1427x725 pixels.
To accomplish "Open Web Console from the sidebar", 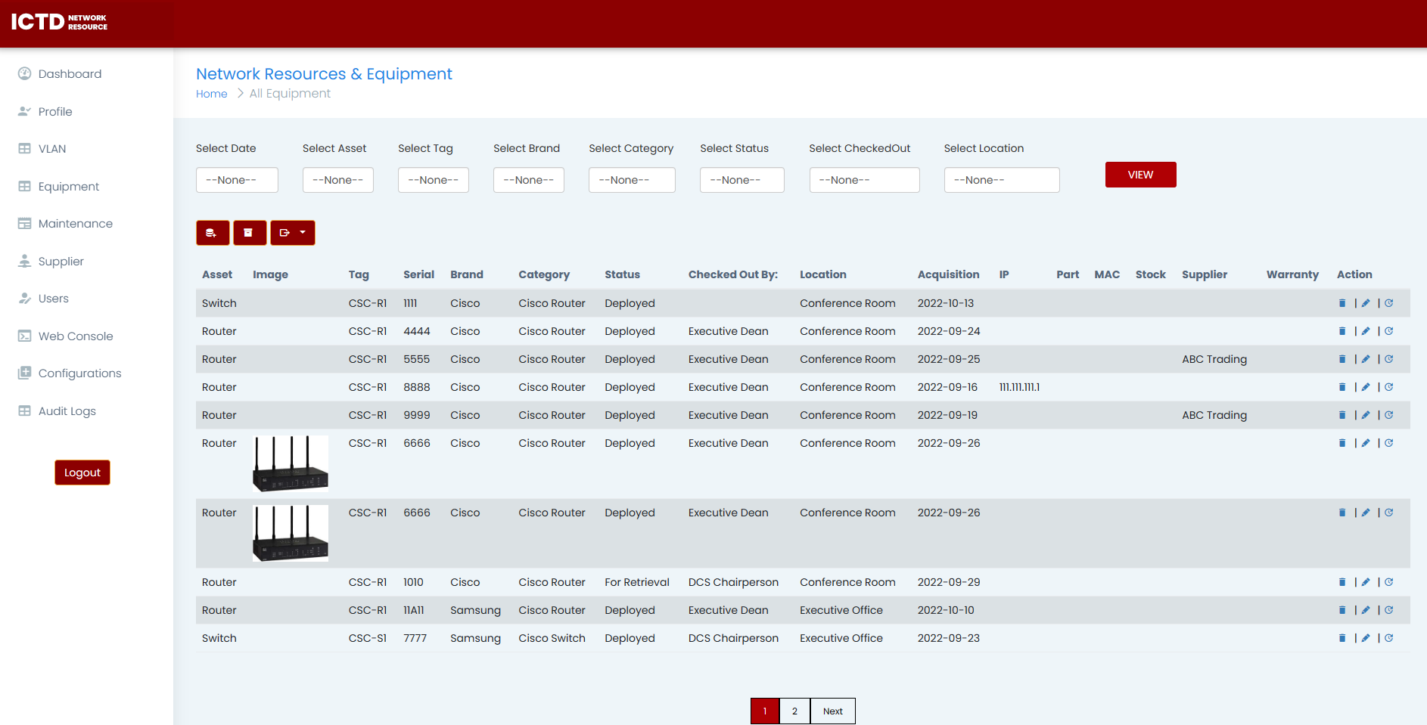I will 75,336.
